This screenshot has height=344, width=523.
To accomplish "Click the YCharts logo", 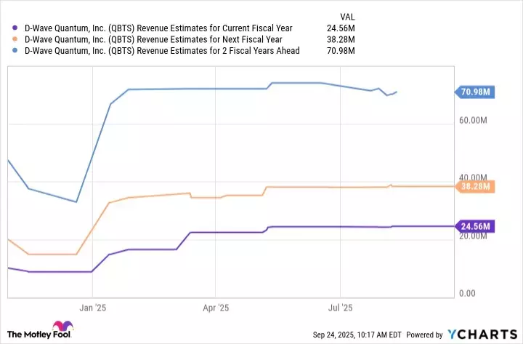I will point(480,334).
